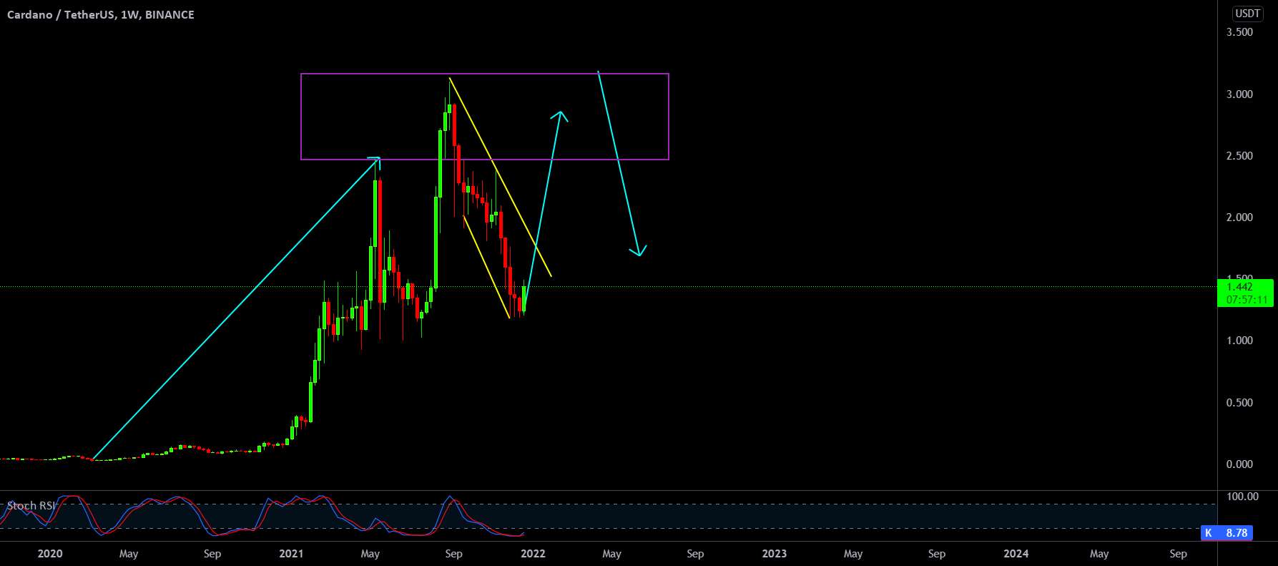
Task: Click the 3.500 price axis label
Action: pyautogui.click(x=1239, y=32)
